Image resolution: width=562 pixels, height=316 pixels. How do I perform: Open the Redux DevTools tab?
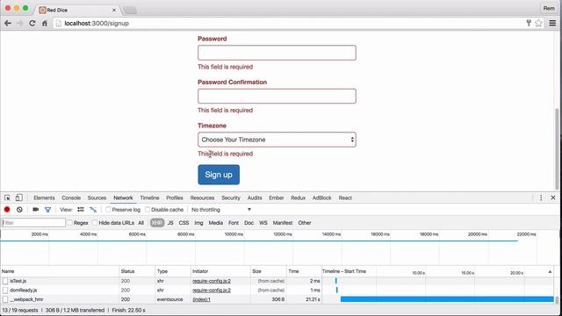(x=298, y=197)
